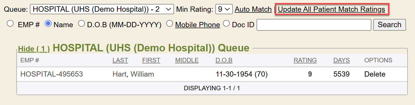Image resolution: width=415 pixels, height=105 pixels.
Task: Delete the William Hart queue entry
Action: point(375,74)
